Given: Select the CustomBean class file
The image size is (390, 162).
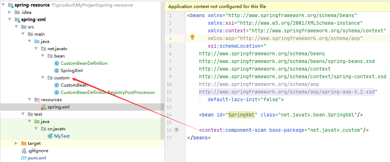Looking at the screenshot, I should pos(74,85).
